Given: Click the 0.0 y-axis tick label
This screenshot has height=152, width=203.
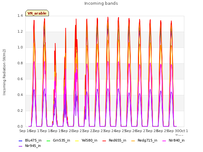Looking at the screenshot, I should click(20, 127).
